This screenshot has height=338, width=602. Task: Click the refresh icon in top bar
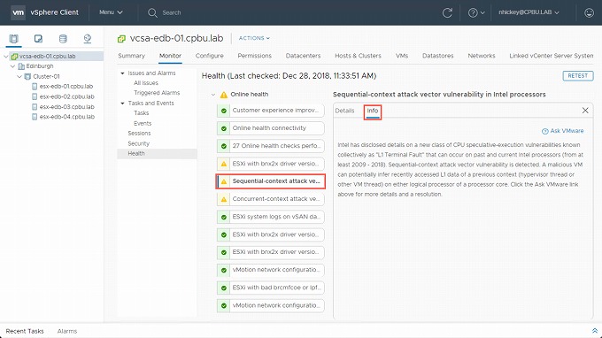coord(447,12)
